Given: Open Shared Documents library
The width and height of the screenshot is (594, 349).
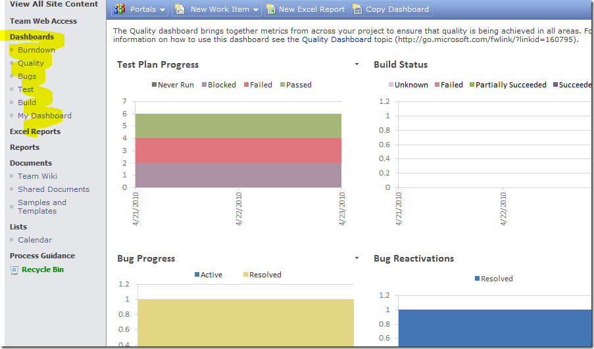Looking at the screenshot, I should pos(53,189).
